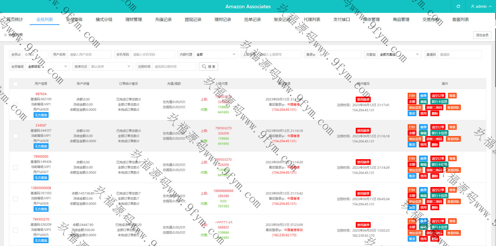Expand the 内部代理 dropdown
Image resolution: width=496 pixels, height=246 pixels.
click(x=216, y=55)
